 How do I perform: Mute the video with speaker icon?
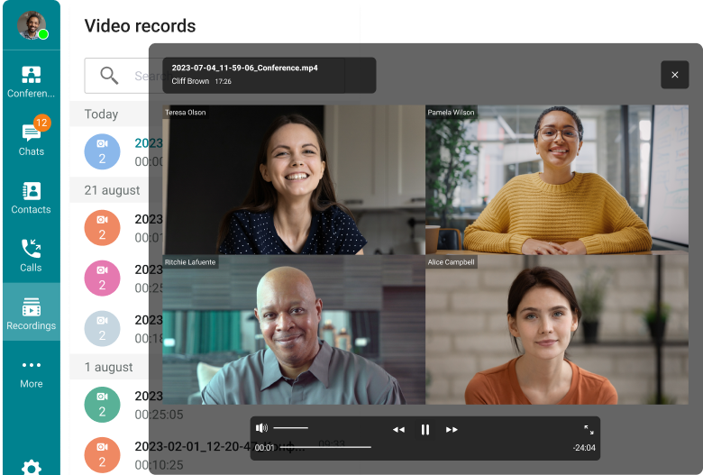[x=261, y=428]
